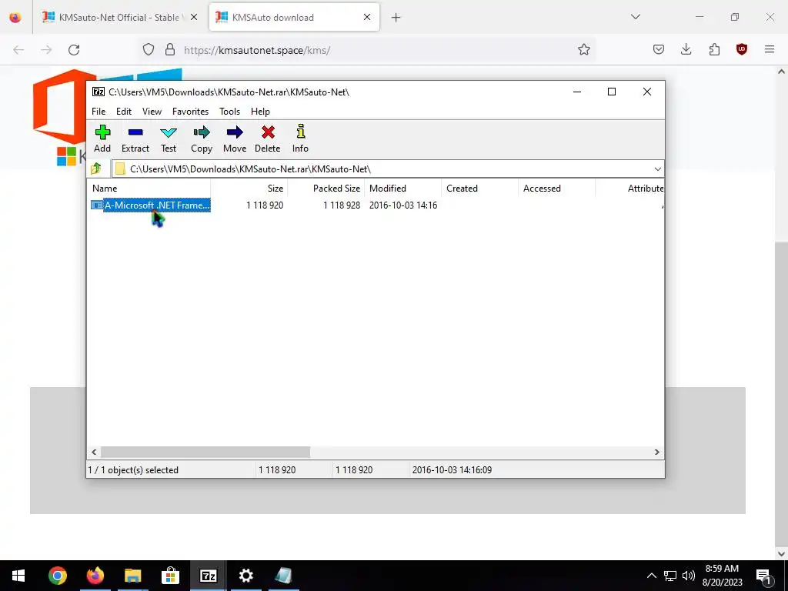
Task: Open the tracking protection shield icon
Action: [149, 50]
